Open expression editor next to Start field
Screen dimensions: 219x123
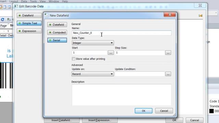click(111, 53)
